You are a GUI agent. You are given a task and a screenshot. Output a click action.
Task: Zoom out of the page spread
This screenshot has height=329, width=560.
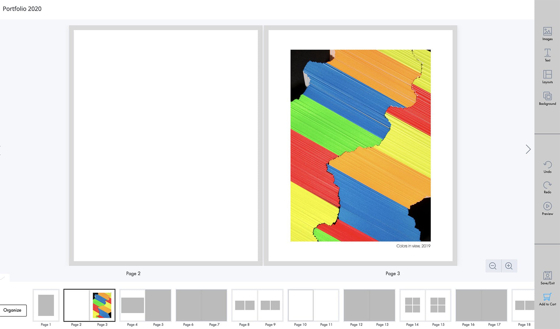tap(493, 266)
